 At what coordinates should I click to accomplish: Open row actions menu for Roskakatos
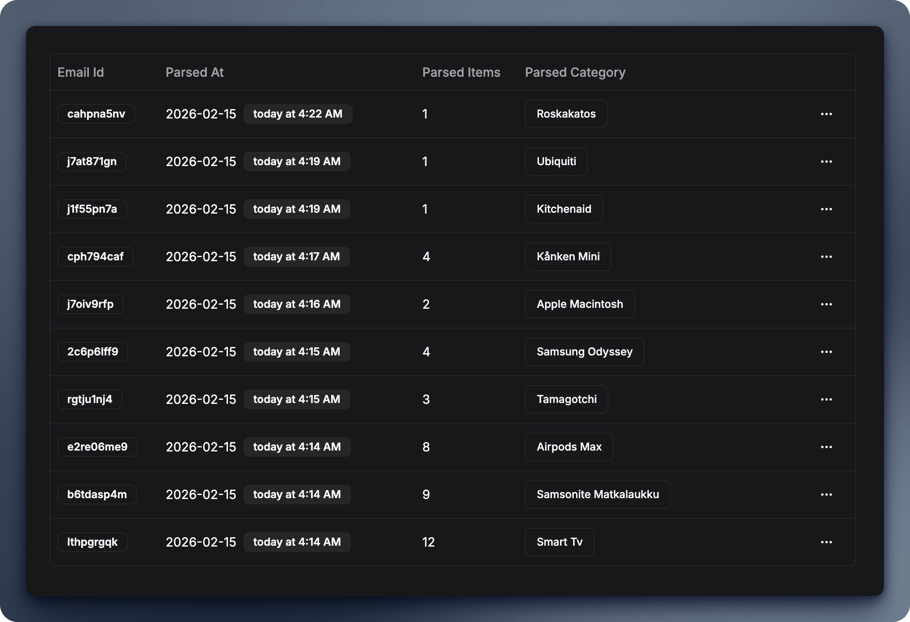pyautogui.click(x=826, y=114)
